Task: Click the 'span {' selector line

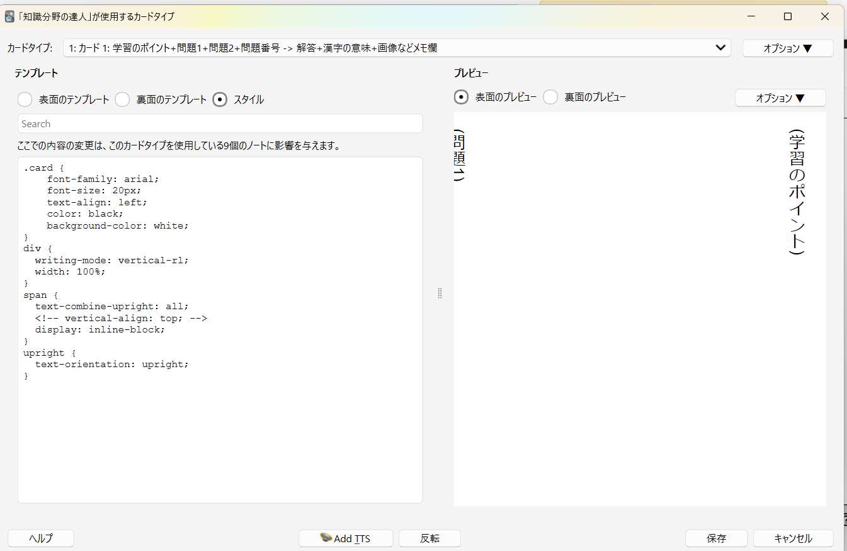Action: click(x=41, y=295)
